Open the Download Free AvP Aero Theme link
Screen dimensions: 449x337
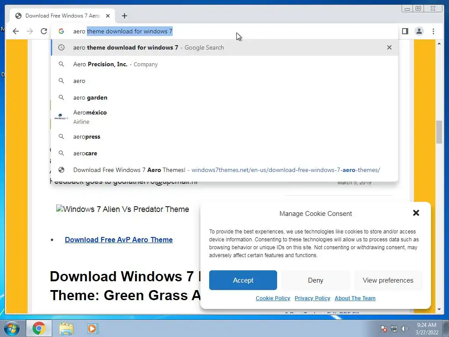[x=118, y=240]
